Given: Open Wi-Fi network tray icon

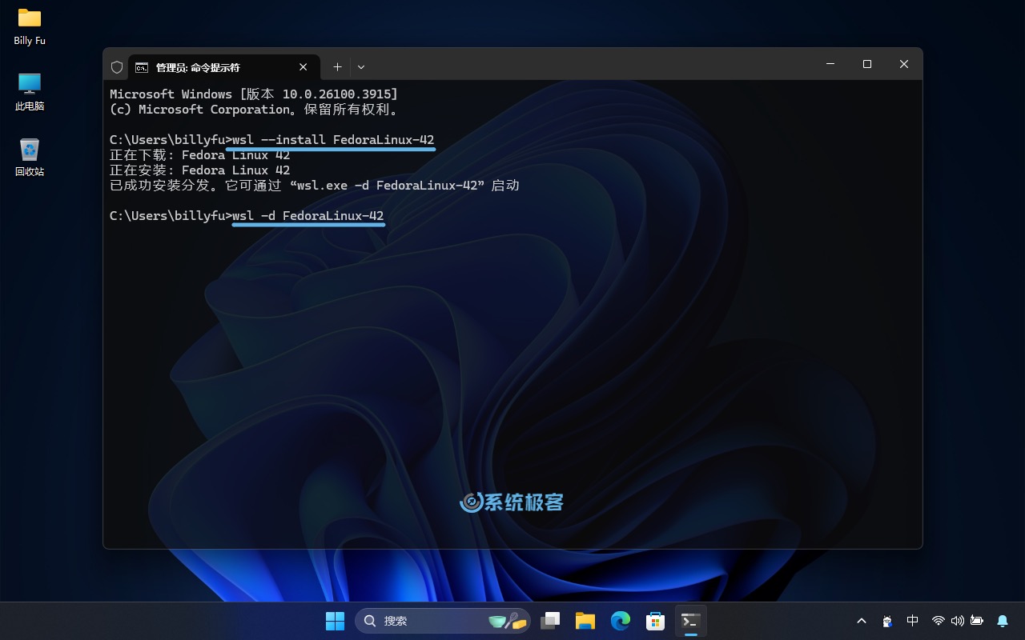Looking at the screenshot, I should 939,621.
